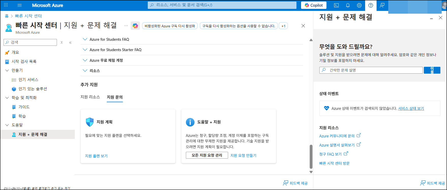
Task: Click the 도움말 + 지원 info icon
Action: click(x=190, y=122)
